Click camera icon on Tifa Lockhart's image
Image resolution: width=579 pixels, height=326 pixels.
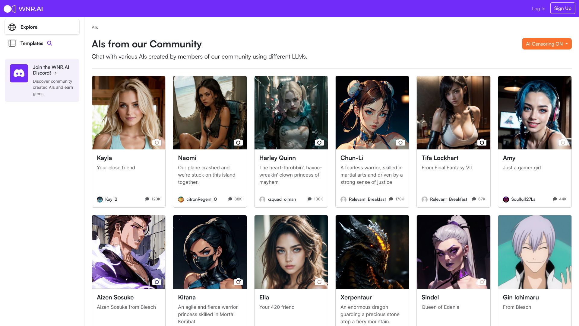(482, 142)
